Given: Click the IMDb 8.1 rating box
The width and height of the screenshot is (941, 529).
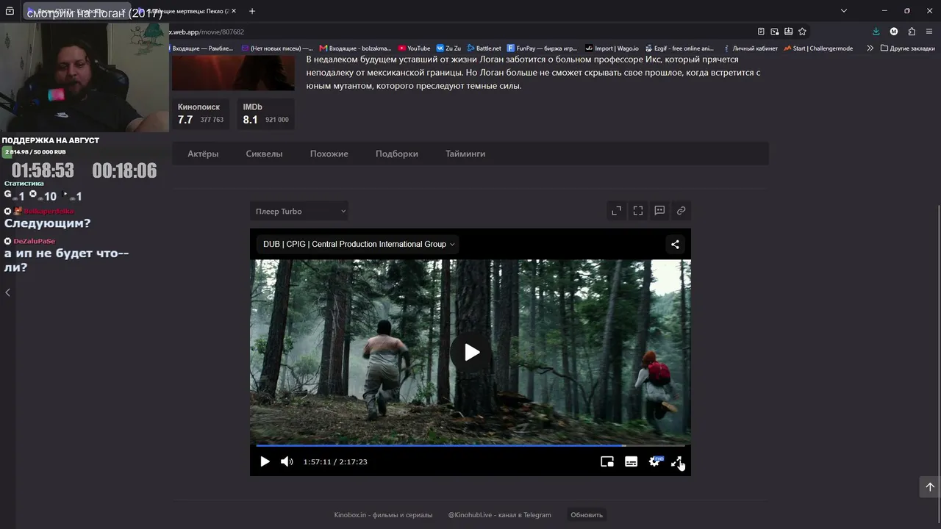Looking at the screenshot, I should click(x=265, y=114).
